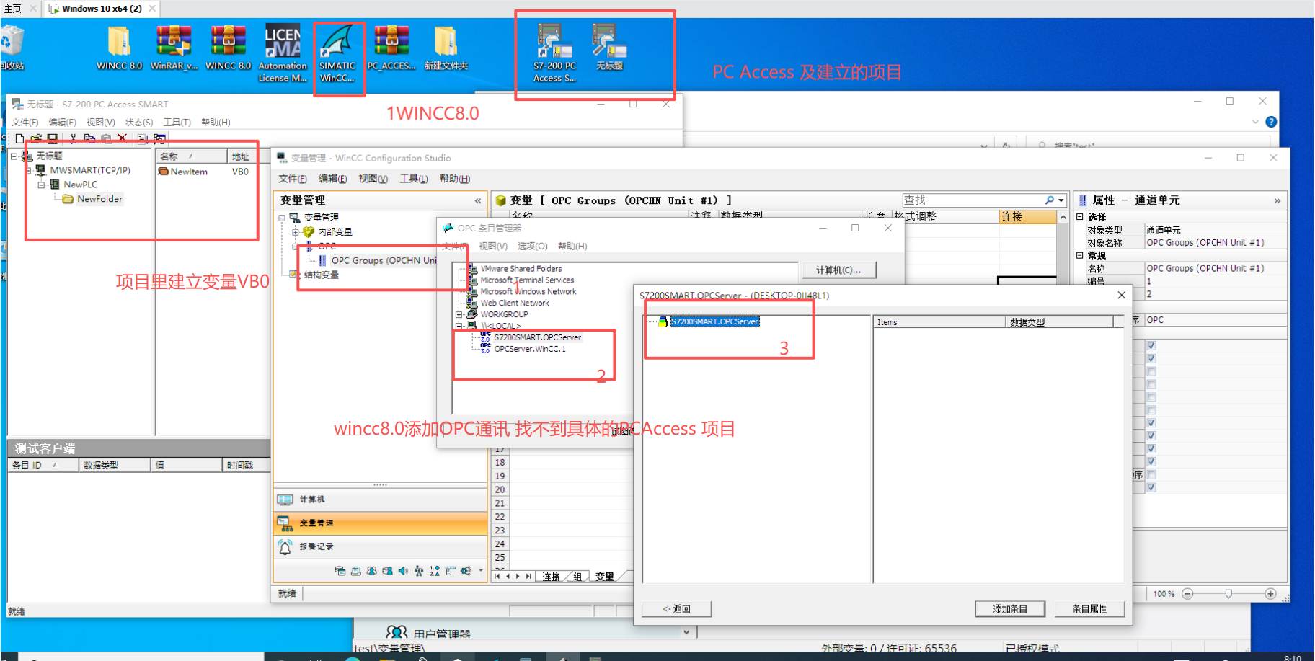
Task: Click the zoom out minus button in WinCC
Action: point(1187,593)
